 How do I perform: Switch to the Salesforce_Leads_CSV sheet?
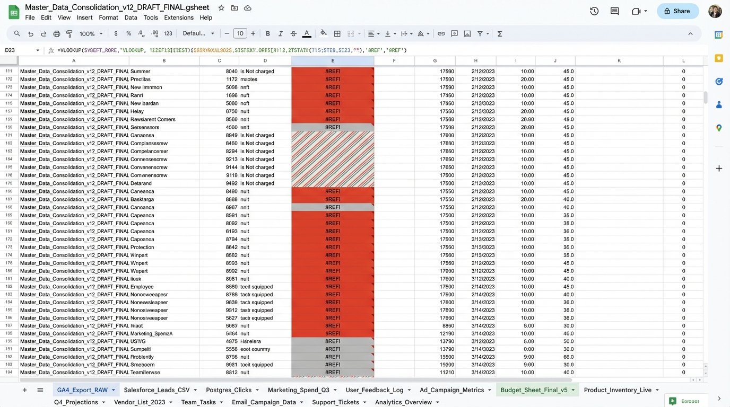click(x=157, y=390)
